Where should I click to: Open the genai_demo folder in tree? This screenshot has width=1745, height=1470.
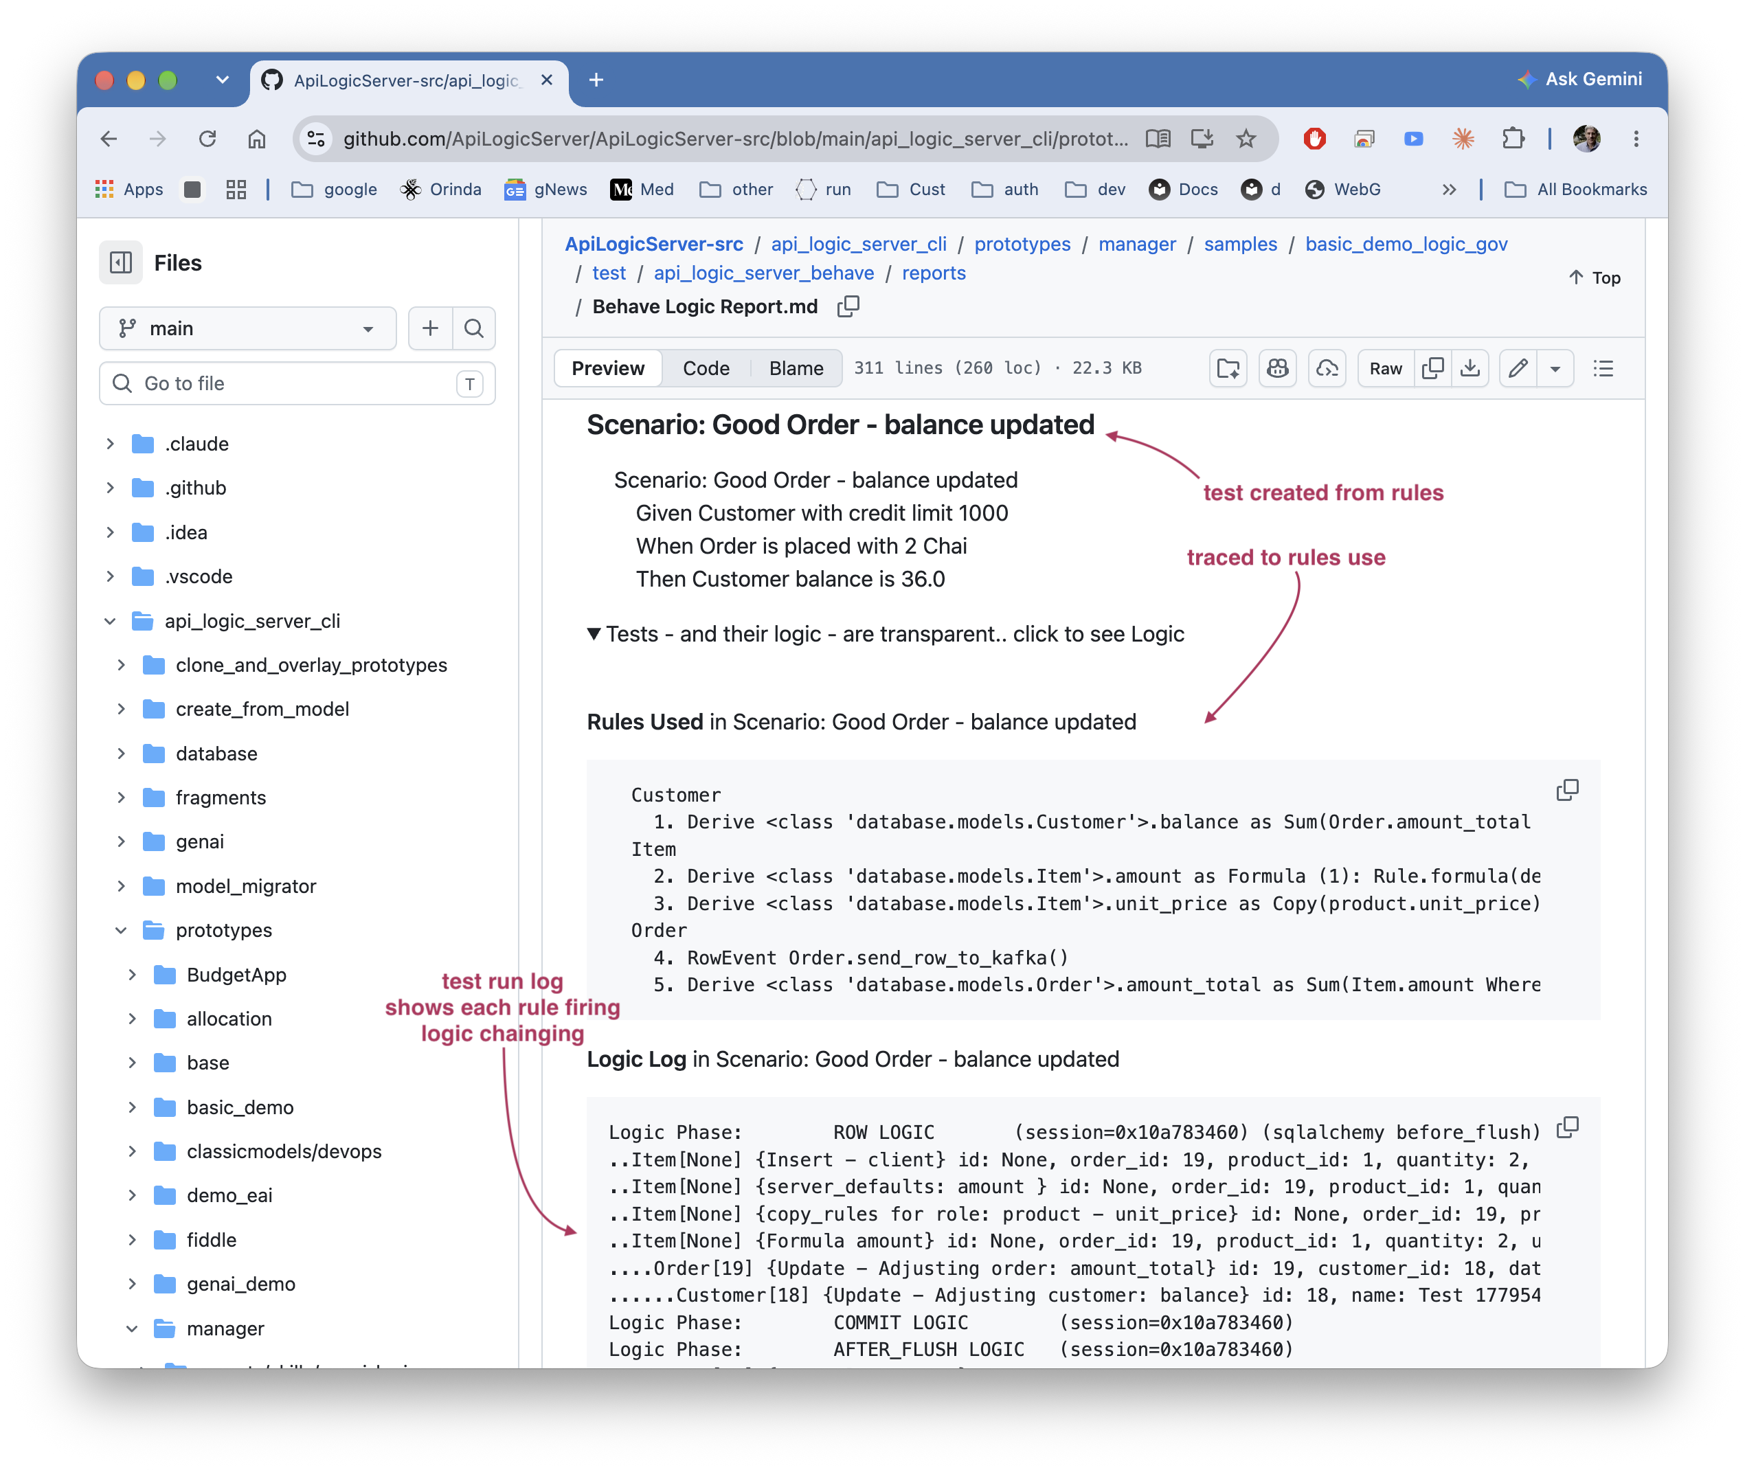241,1284
